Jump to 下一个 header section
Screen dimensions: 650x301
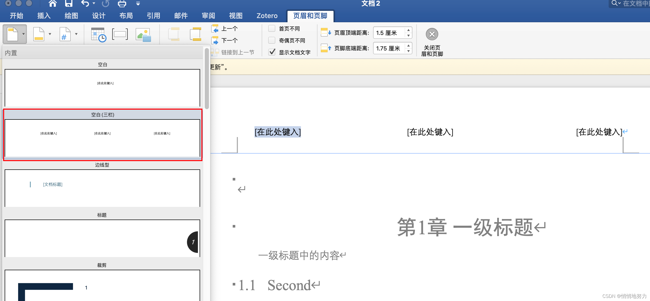229,40
